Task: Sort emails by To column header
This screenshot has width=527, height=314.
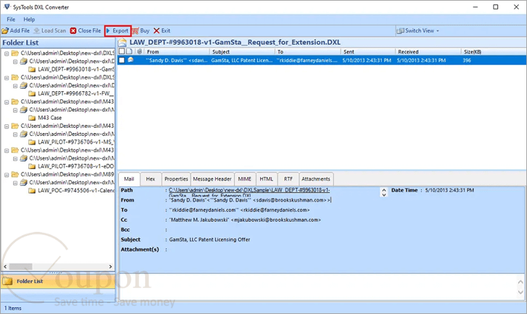Action: tap(308, 52)
